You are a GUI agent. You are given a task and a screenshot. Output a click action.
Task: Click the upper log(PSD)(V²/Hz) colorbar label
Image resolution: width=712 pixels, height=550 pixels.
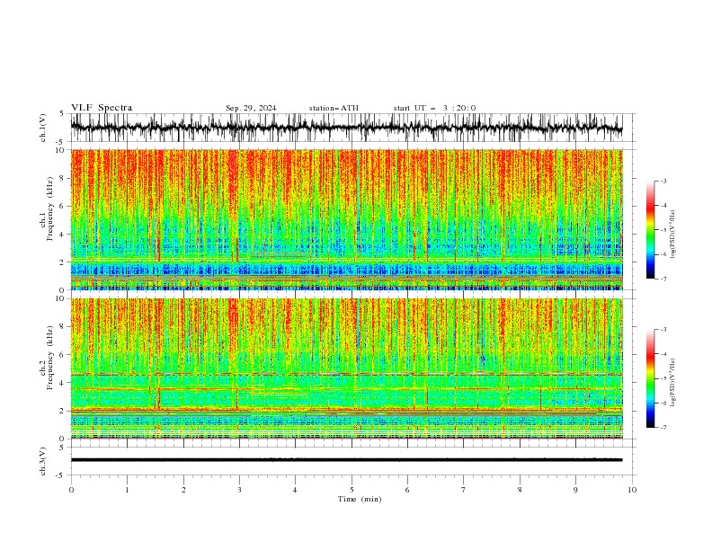(x=672, y=235)
